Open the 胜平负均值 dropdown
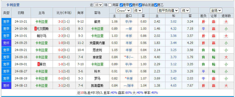Screen dimensions: 235x97 (x=168, y=11)
